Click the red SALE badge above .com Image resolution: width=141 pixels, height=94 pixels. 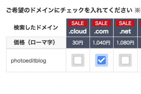point(101,23)
